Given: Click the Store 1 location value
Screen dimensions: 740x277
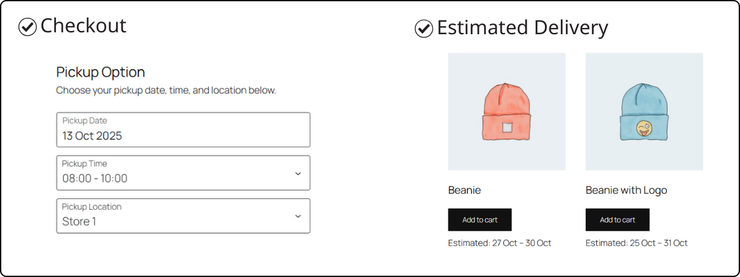Looking at the screenshot, I should click(x=79, y=221).
